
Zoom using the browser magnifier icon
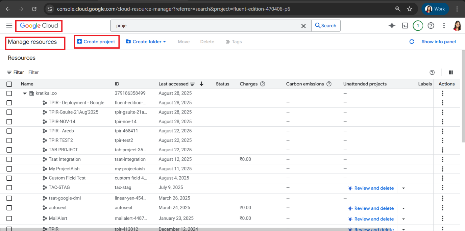(398, 9)
